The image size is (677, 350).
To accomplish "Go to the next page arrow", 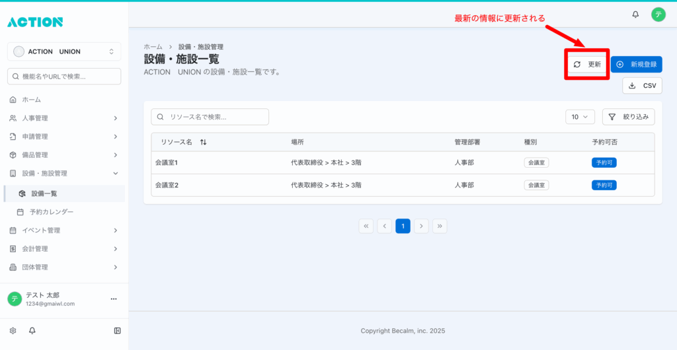I will click(422, 226).
